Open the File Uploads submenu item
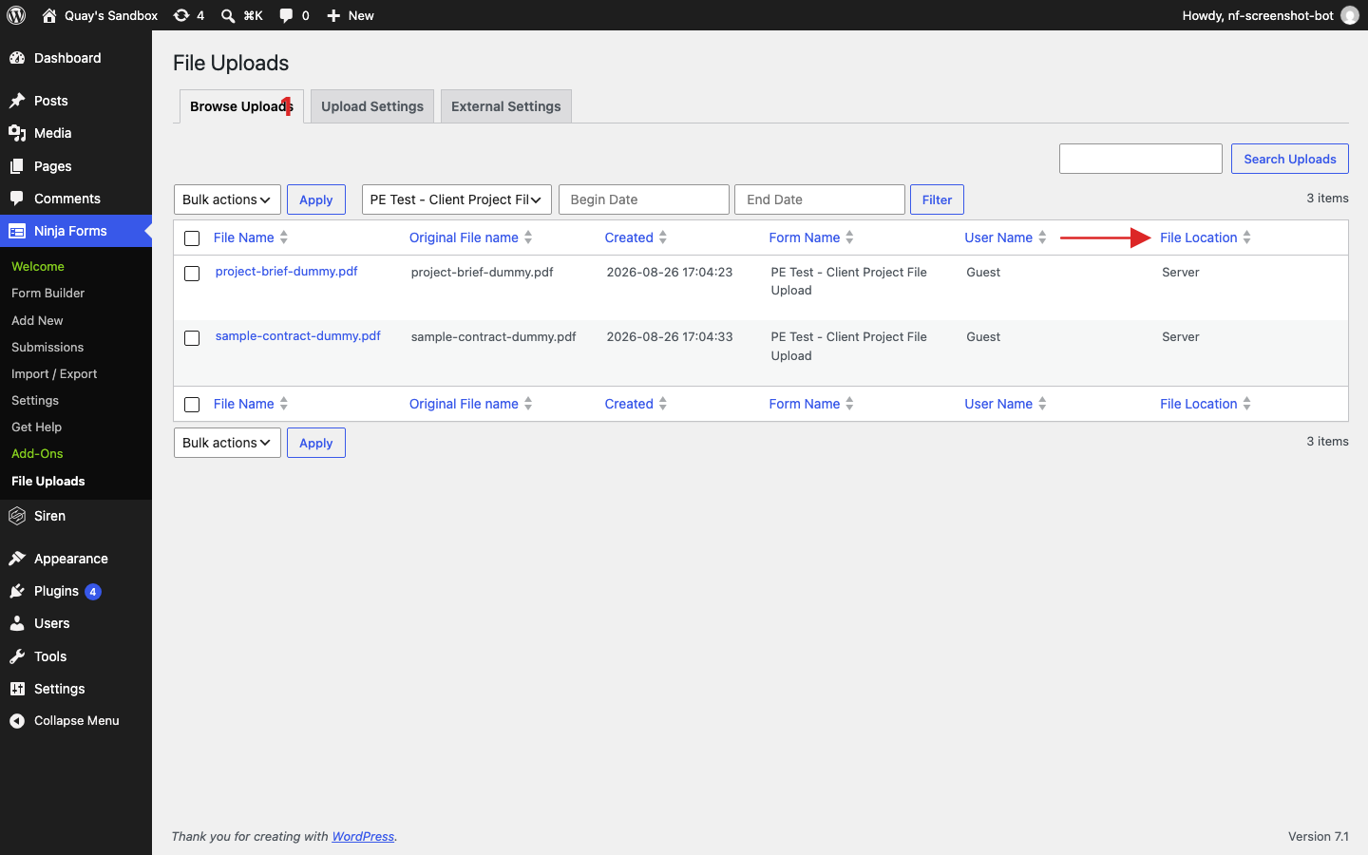The width and height of the screenshot is (1368, 855). point(48,482)
